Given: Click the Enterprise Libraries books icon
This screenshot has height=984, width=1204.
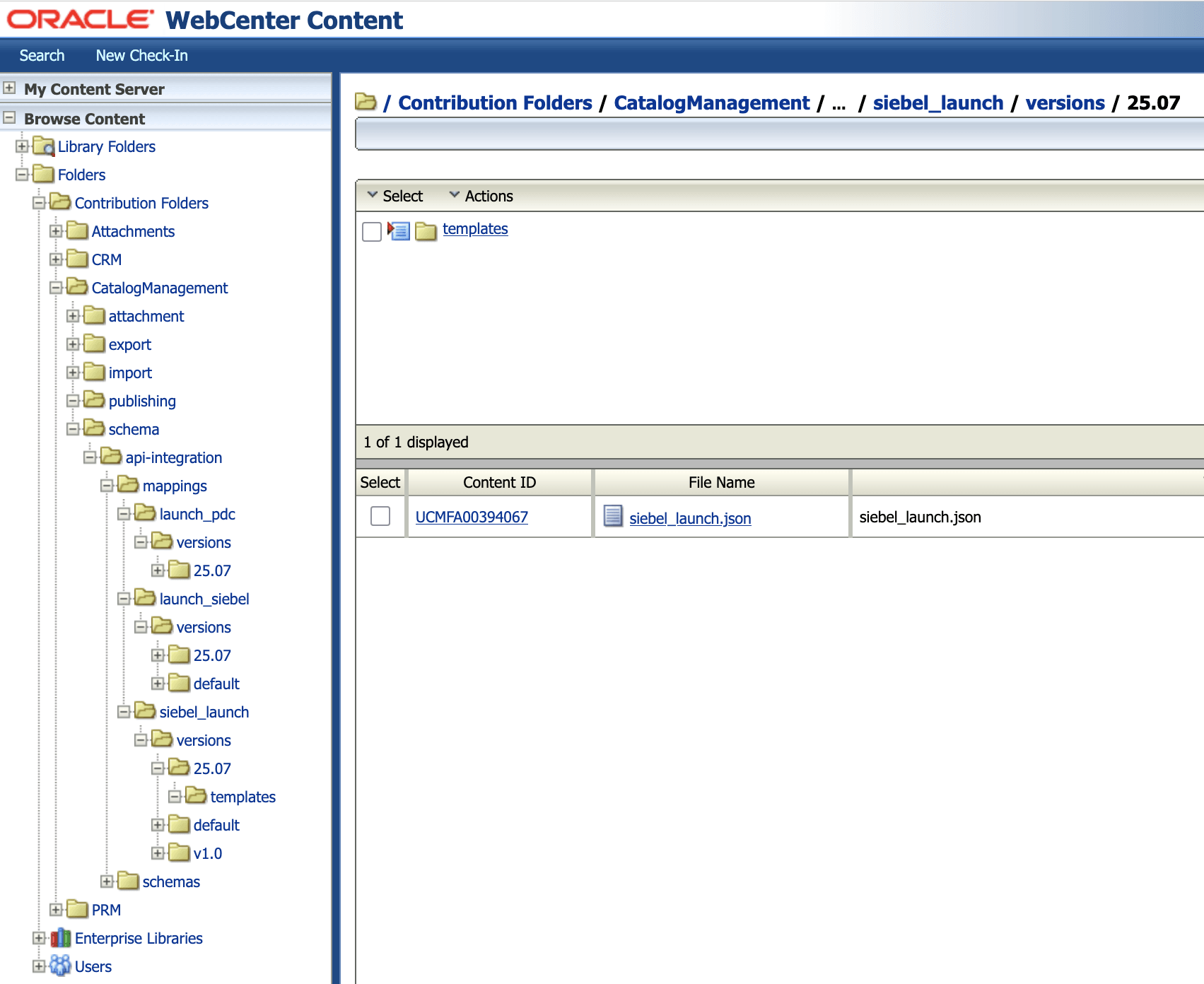Looking at the screenshot, I should tap(61, 938).
